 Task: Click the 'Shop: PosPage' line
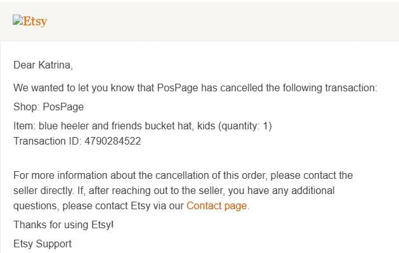click(x=48, y=107)
